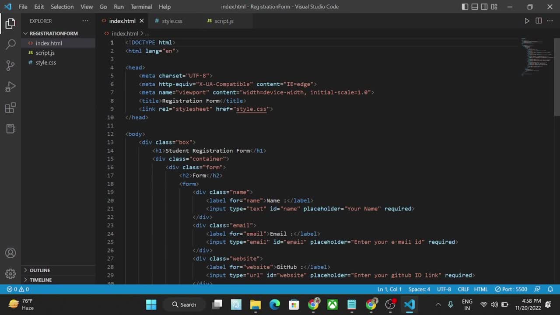Click the VS Code logo icon in title bar

8,7
